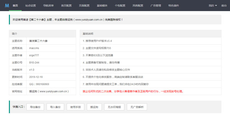Click the 导入备份 button
The image size is (230, 120).
(55, 107)
